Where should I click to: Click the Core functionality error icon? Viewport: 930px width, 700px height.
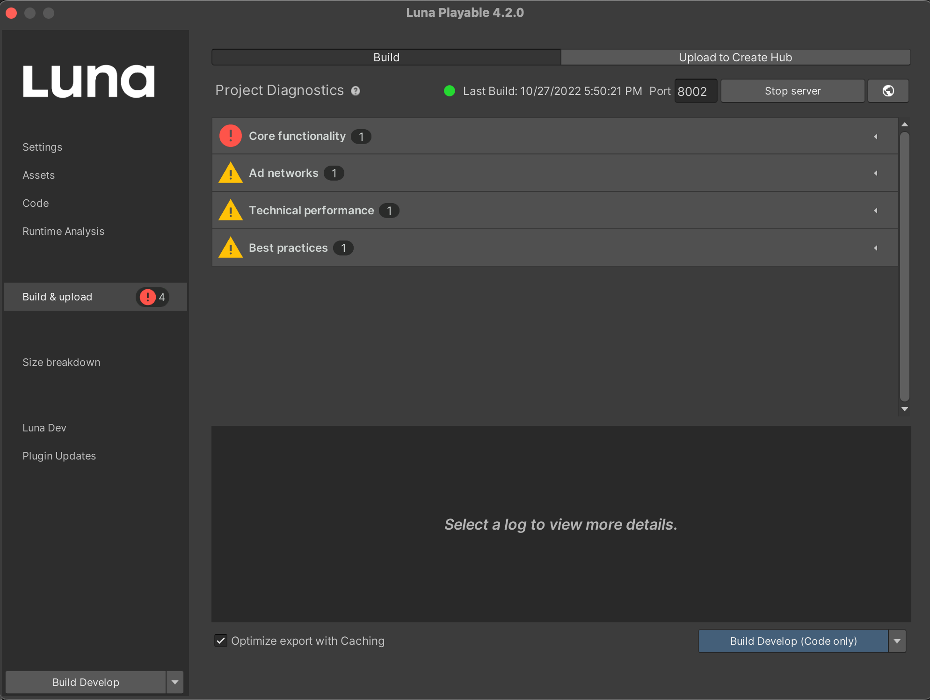pos(230,136)
